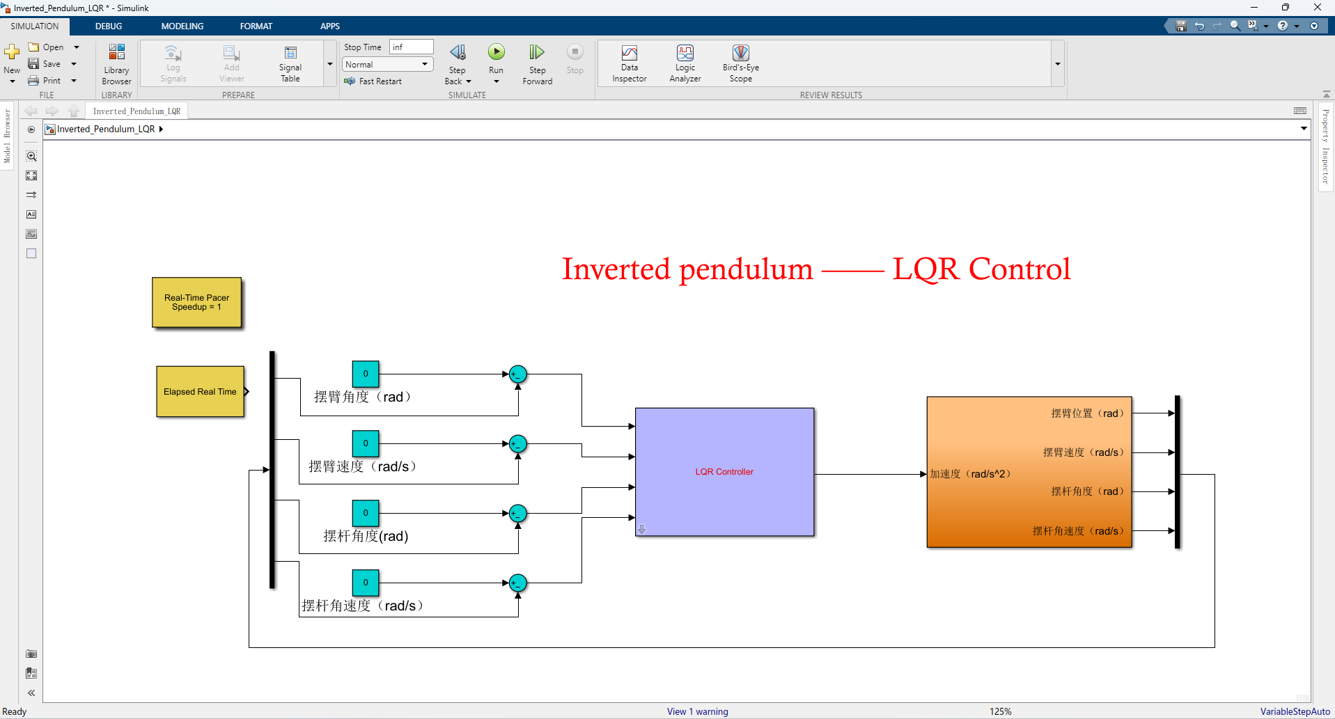This screenshot has width=1335, height=719.
Task: Expand the Model Browser side panel
Action: pyautogui.click(x=7, y=136)
